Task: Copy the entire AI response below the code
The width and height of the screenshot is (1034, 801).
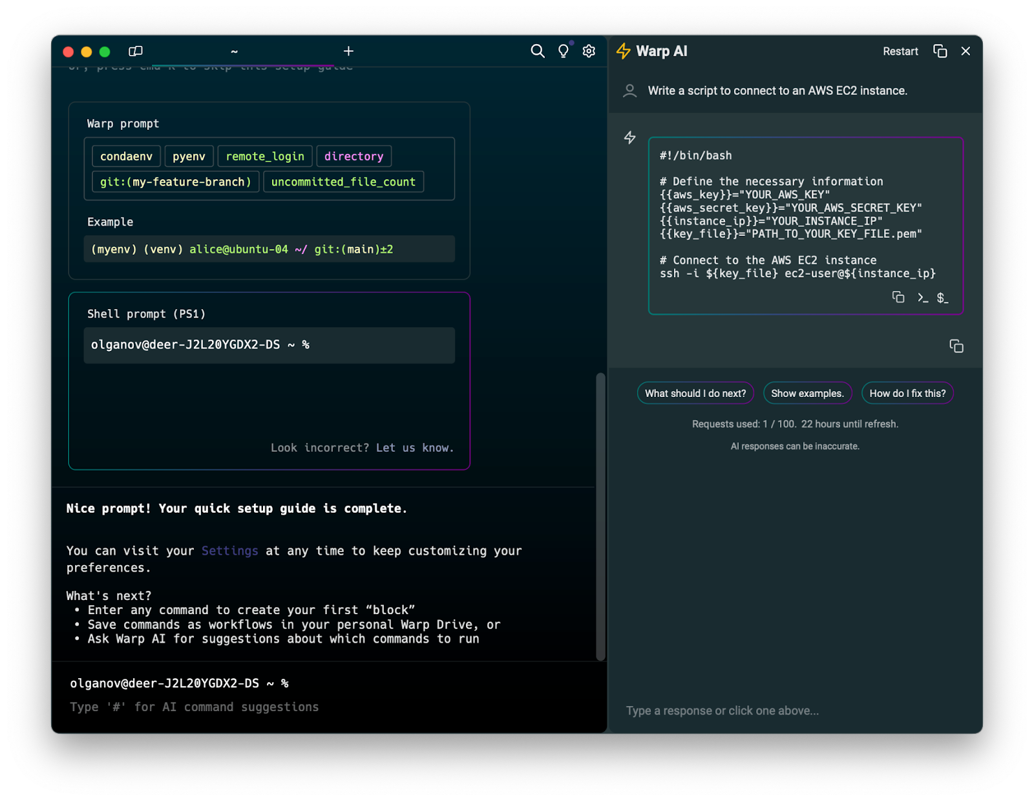Action: point(956,347)
